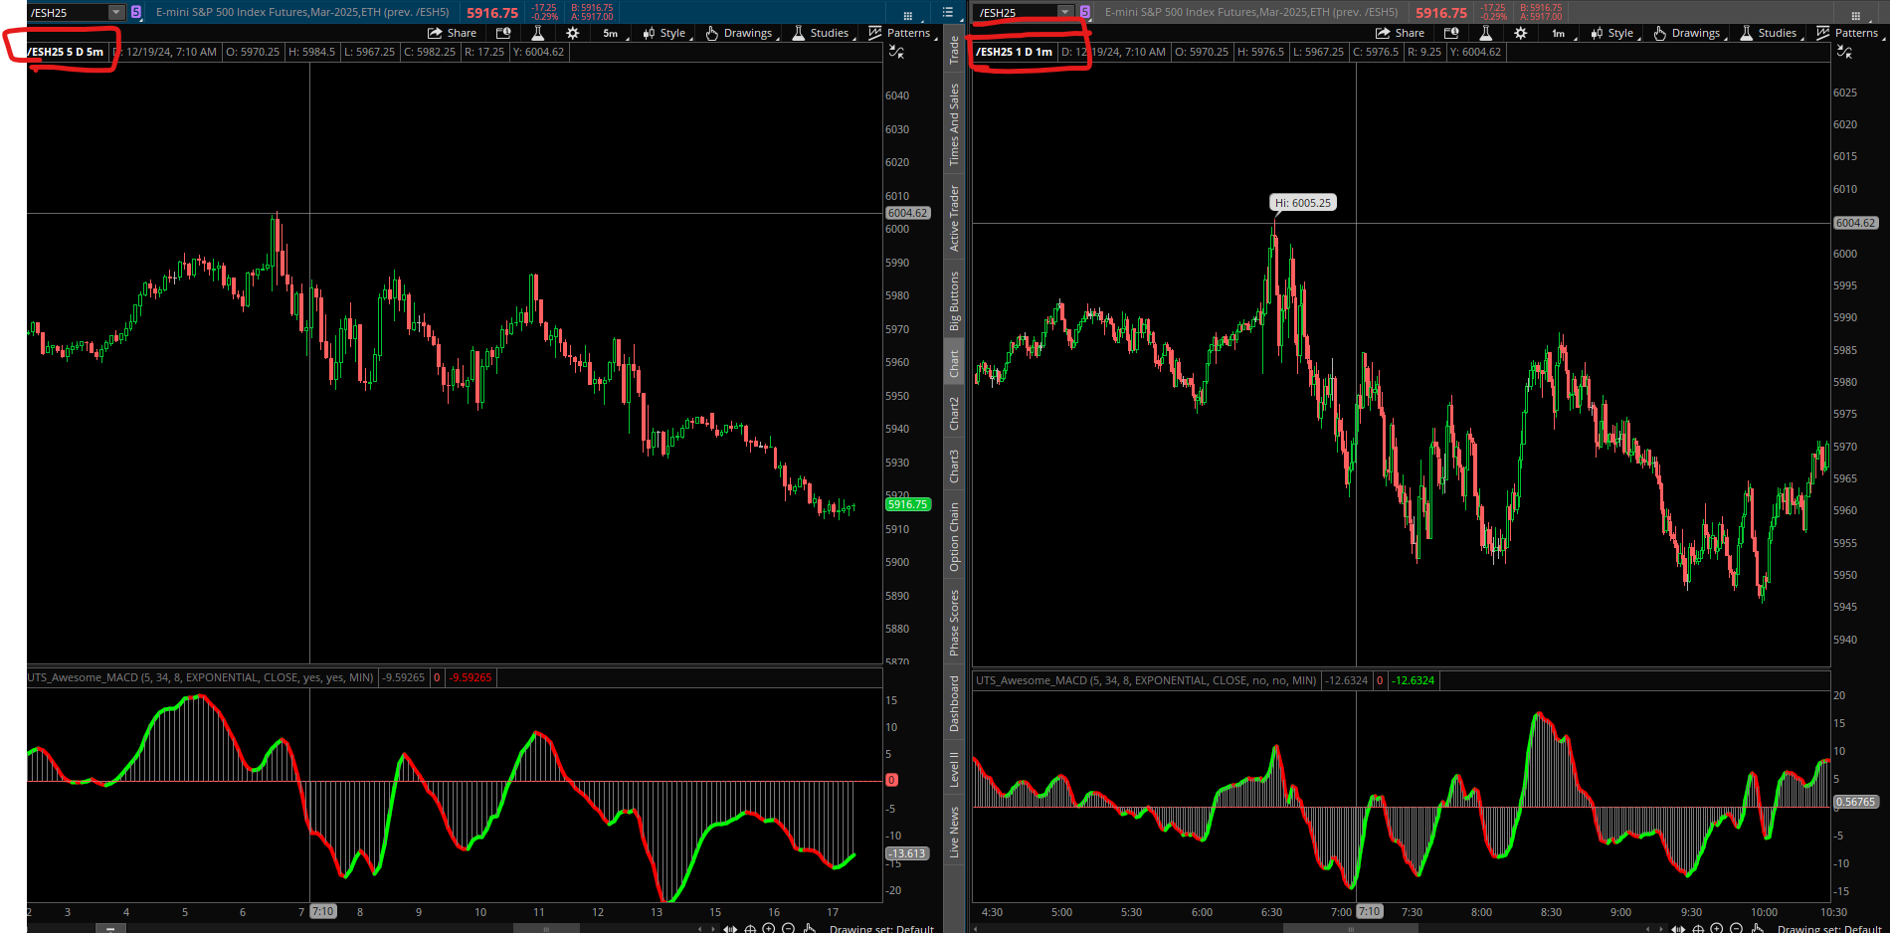Click left UTS_Awesome_MACD study label

coord(201,677)
